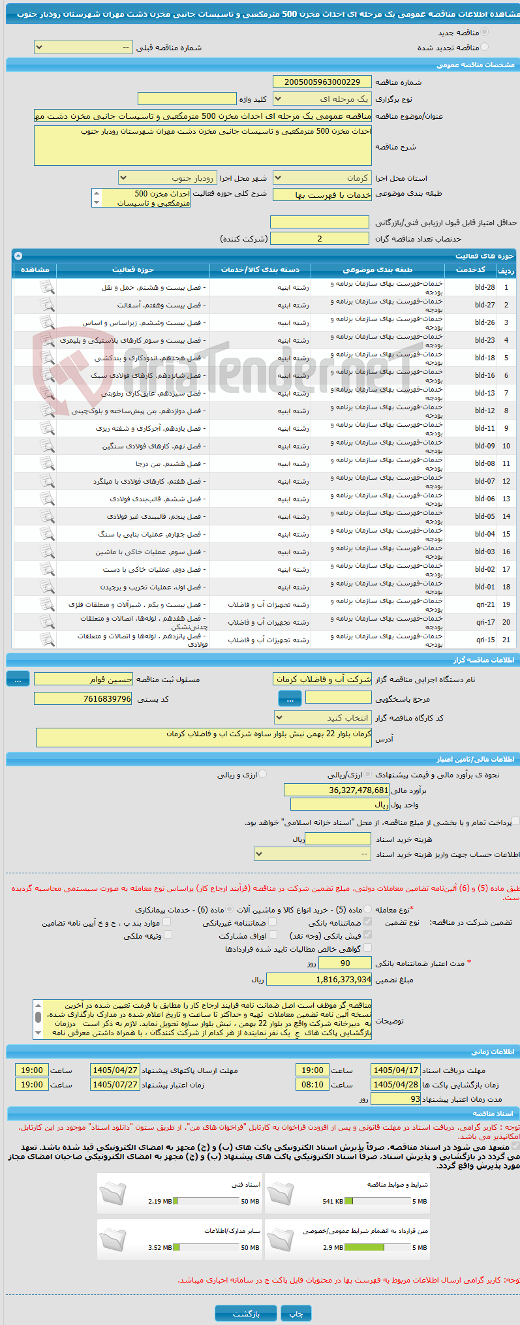The width and height of the screenshot is (520, 1325).
Task: Click the بازگشت button
Action: tap(246, 1313)
